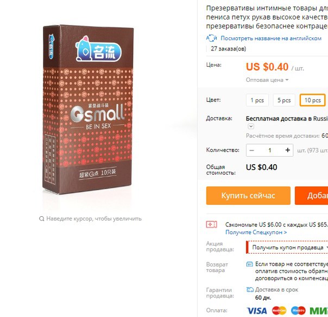
Task: Select the 5 pcs option
Action: coord(284,100)
